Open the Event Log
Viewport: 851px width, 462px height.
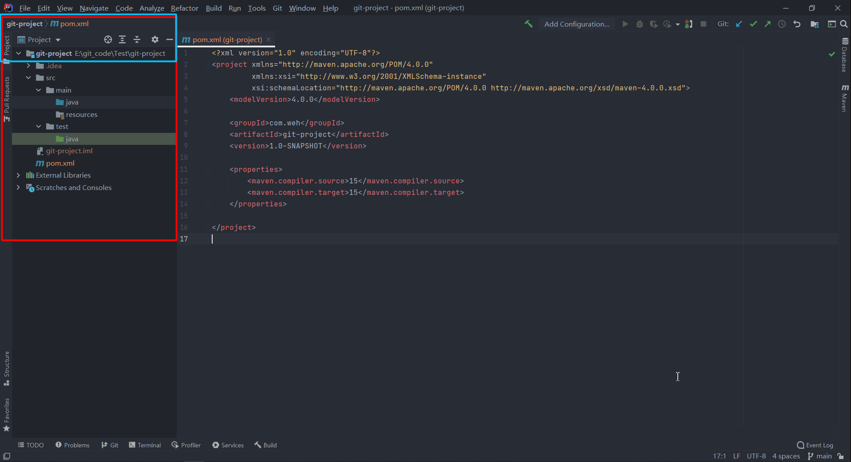click(x=815, y=445)
